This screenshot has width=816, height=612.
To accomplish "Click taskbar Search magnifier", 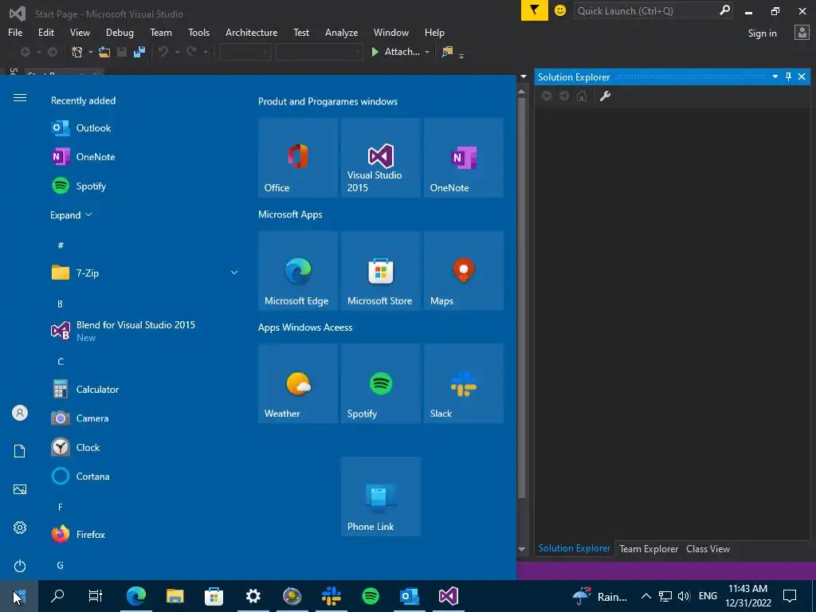I will [x=57, y=596].
